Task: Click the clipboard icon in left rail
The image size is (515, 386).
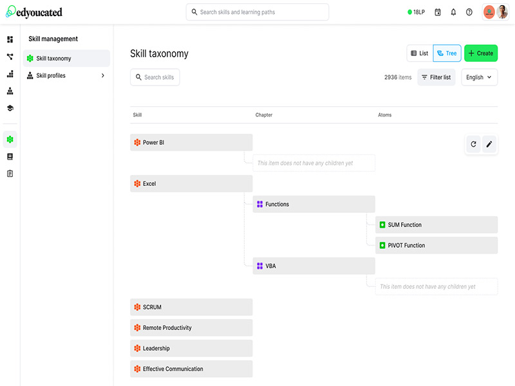Action: (x=10, y=174)
